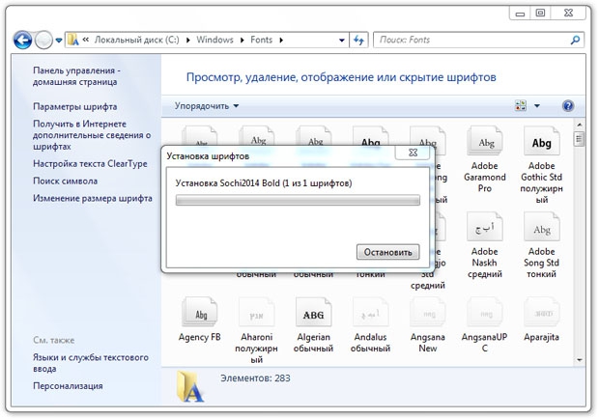Open the view options dropdown arrow
The image size is (599, 419).
[x=537, y=105]
